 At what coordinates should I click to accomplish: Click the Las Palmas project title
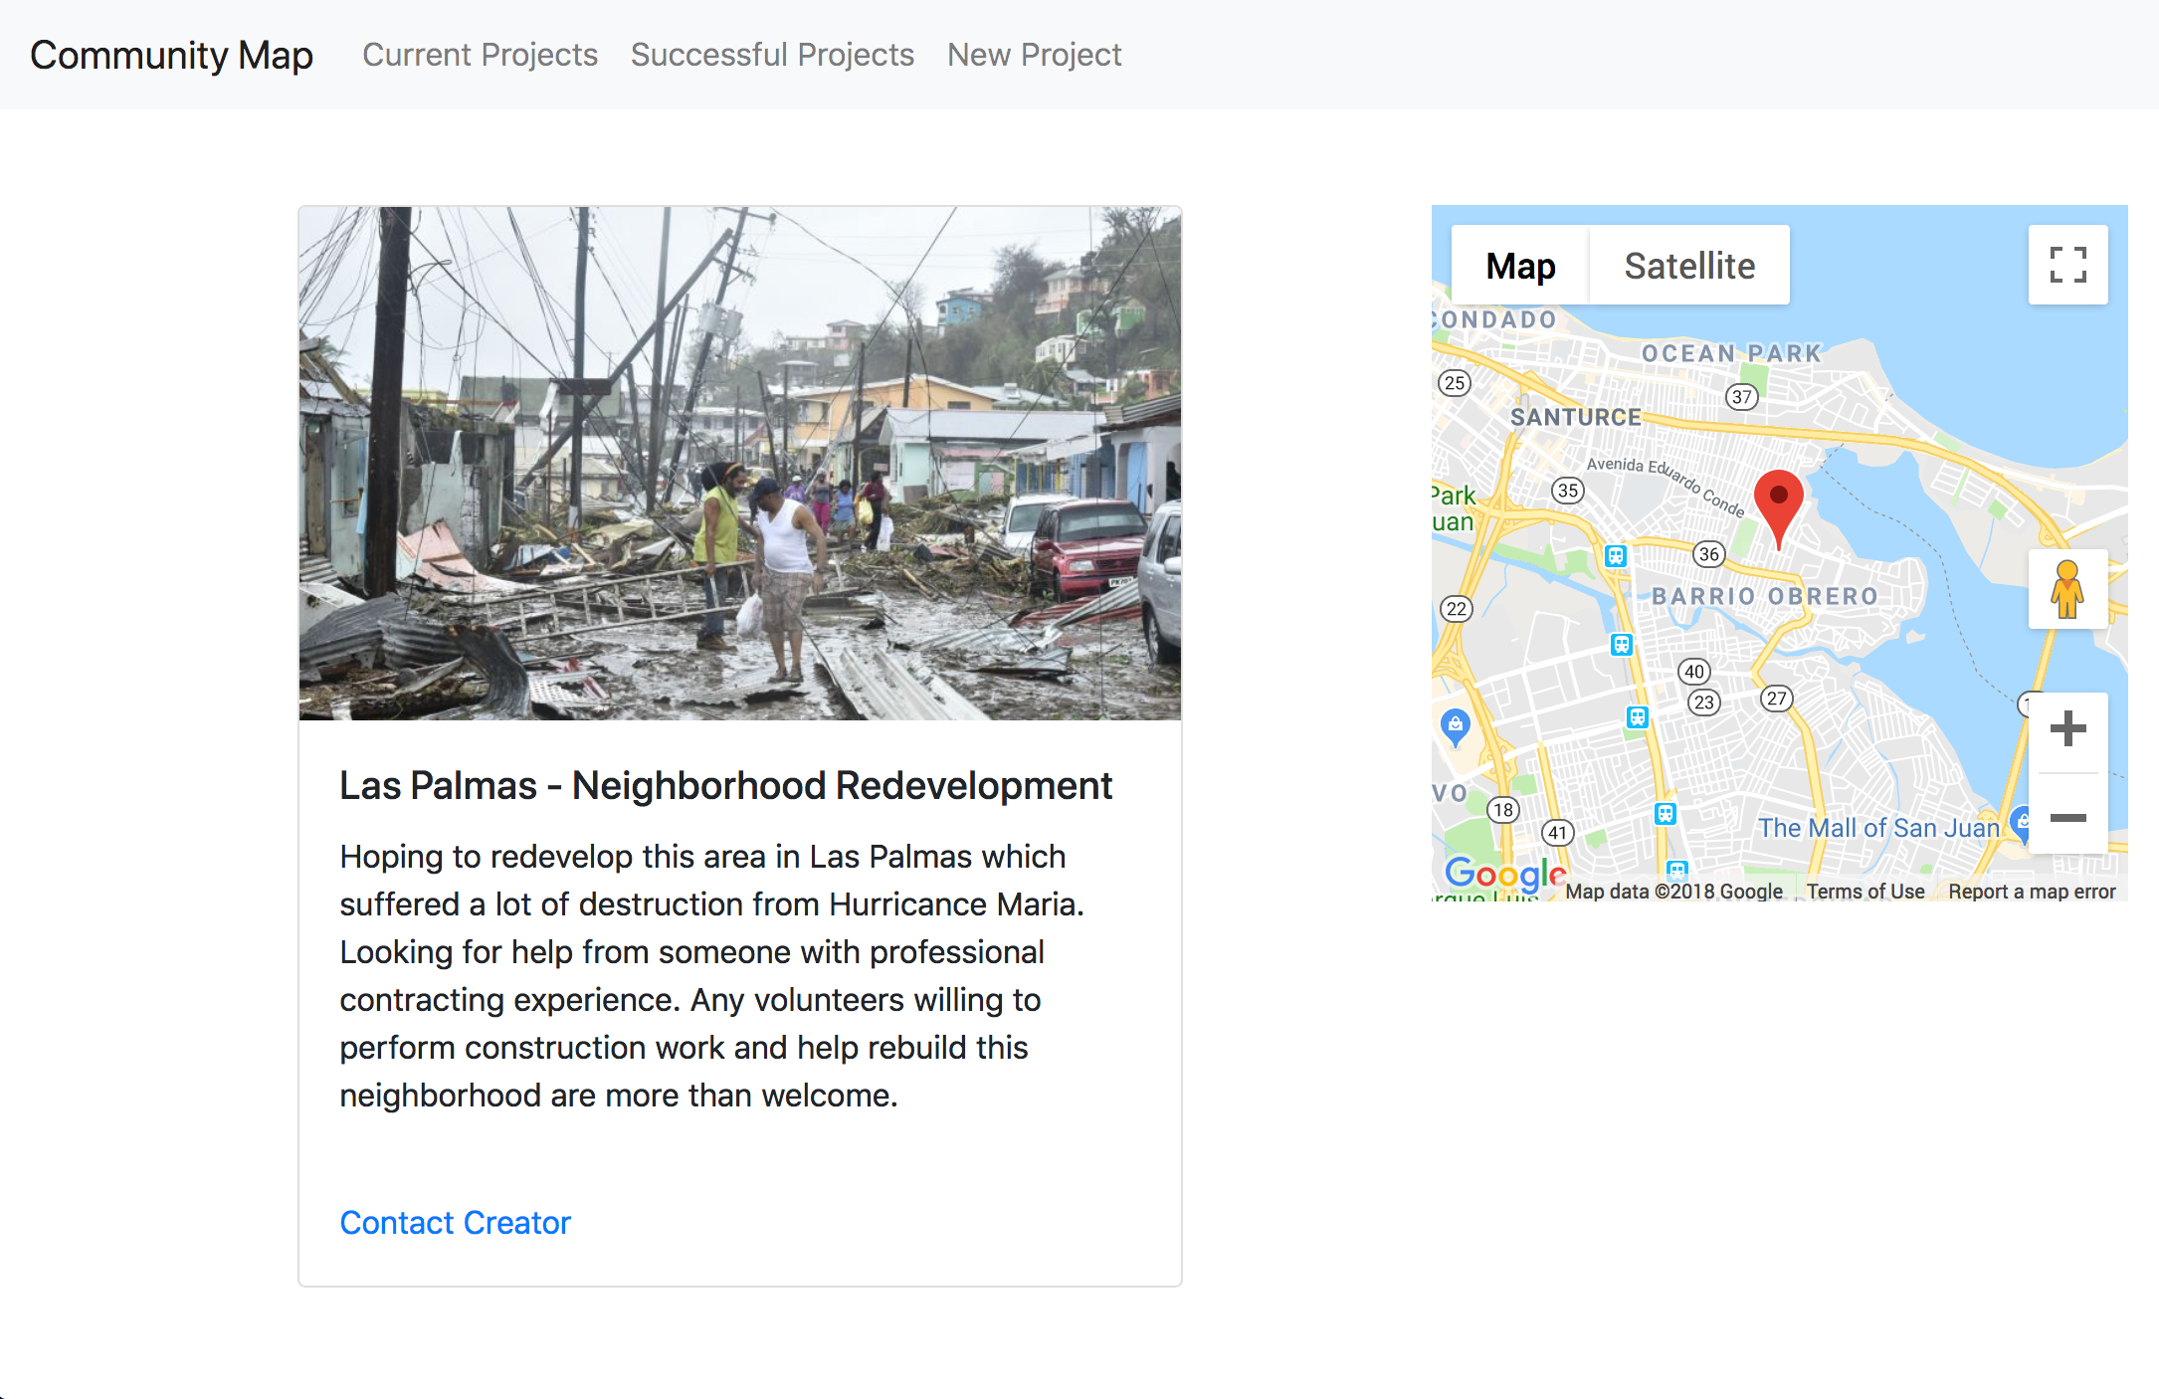tap(725, 785)
